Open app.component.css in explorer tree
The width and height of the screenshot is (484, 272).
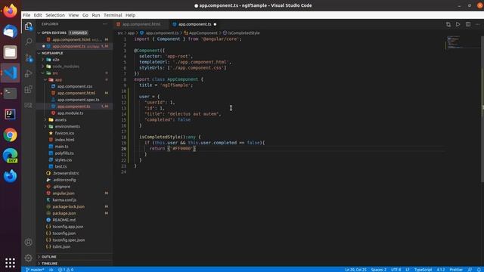click(74, 86)
